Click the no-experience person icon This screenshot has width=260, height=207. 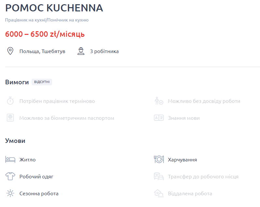(x=159, y=101)
